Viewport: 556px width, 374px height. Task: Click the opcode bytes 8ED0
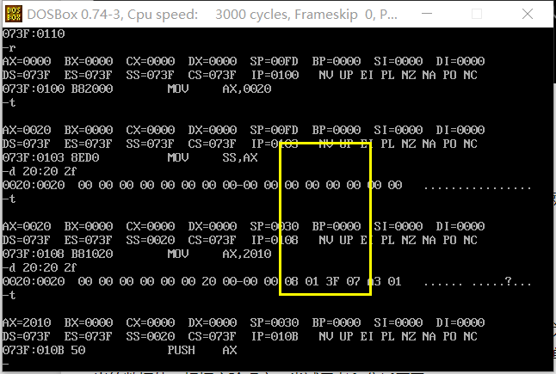[x=85, y=157]
